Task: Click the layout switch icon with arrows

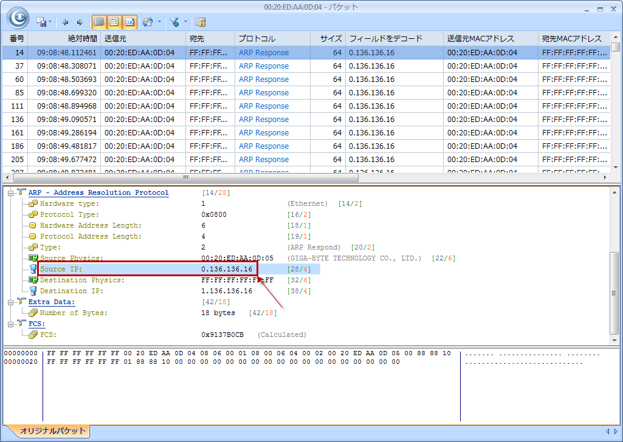Action: [x=147, y=22]
